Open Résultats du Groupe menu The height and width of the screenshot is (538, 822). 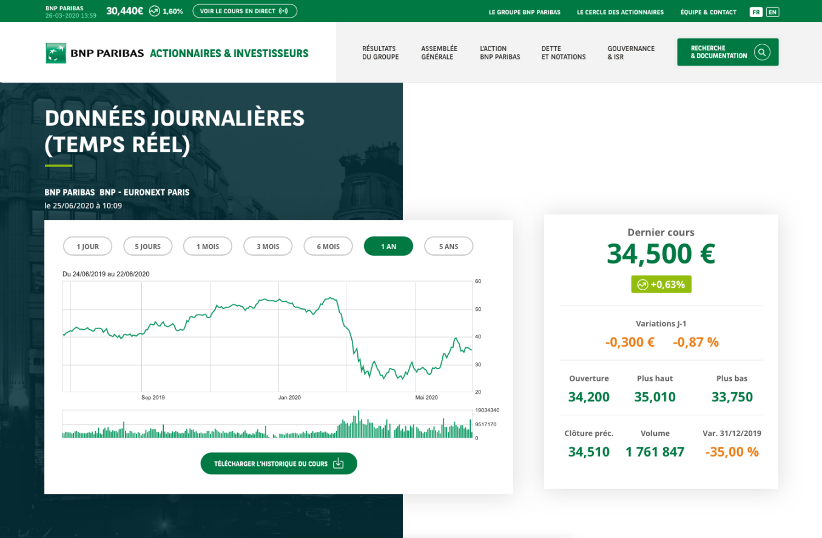[380, 53]
